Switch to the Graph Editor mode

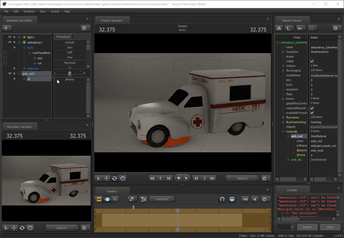tap(115, 199)
